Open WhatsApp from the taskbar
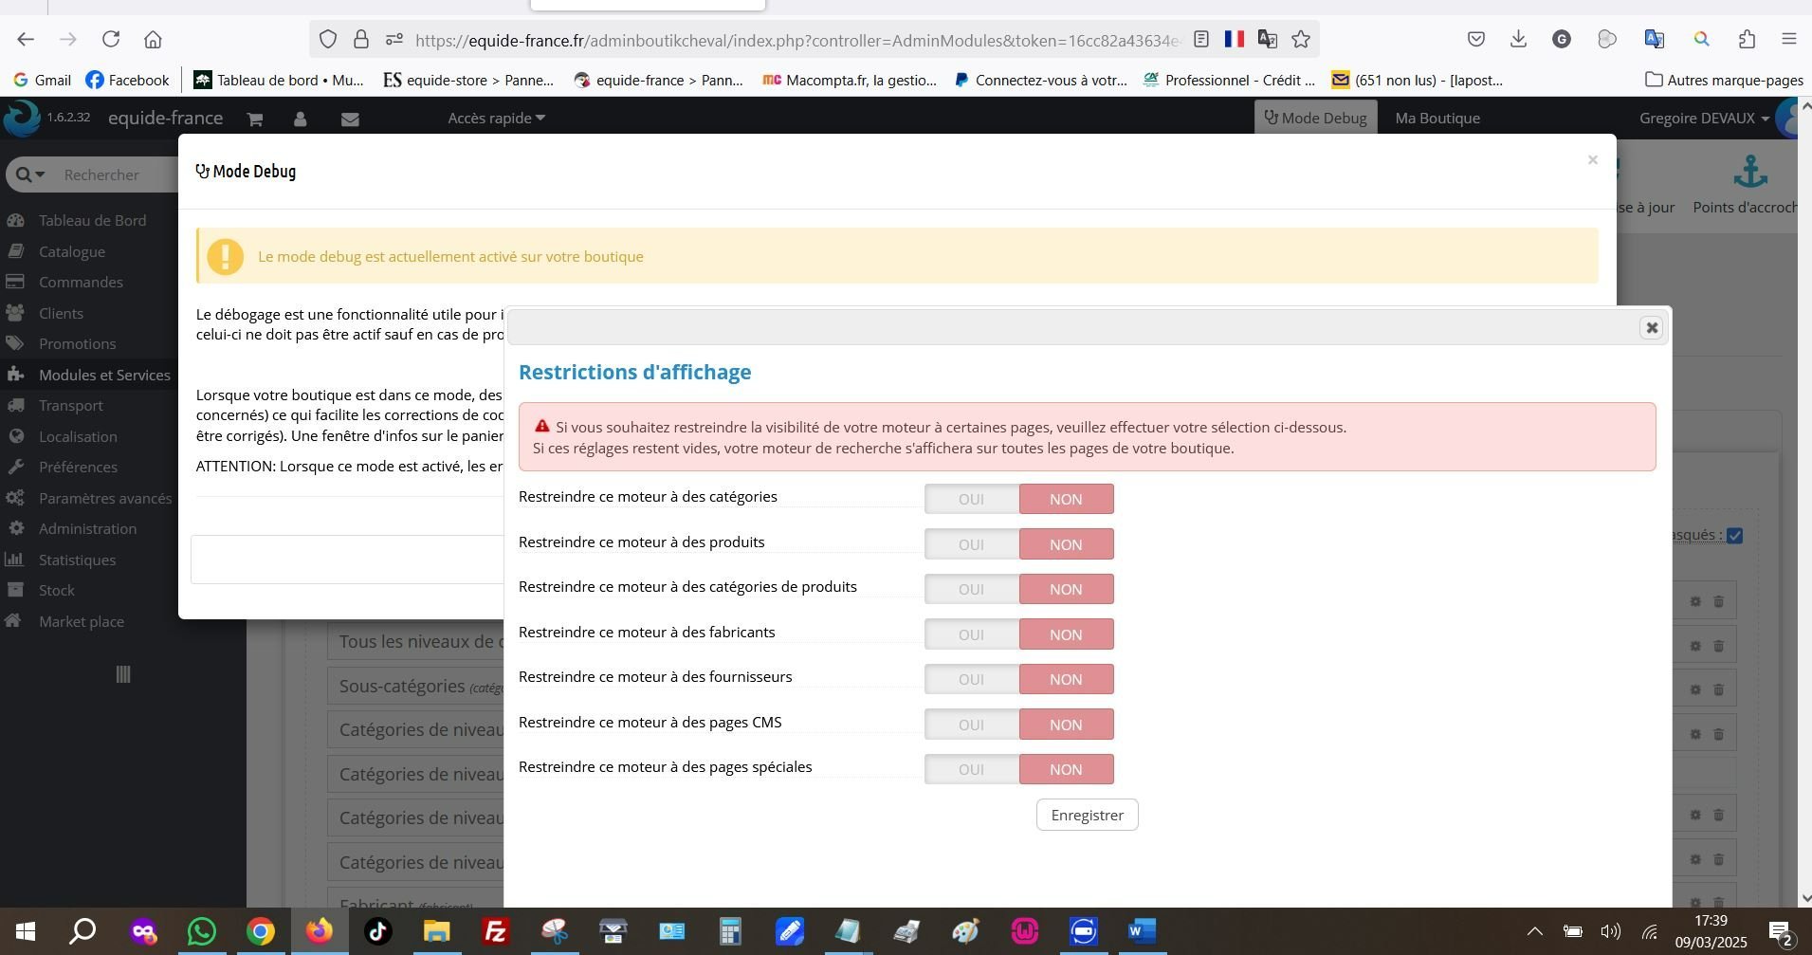The height and width of the screenshot is (955, 1812). [x=201, y=931]
